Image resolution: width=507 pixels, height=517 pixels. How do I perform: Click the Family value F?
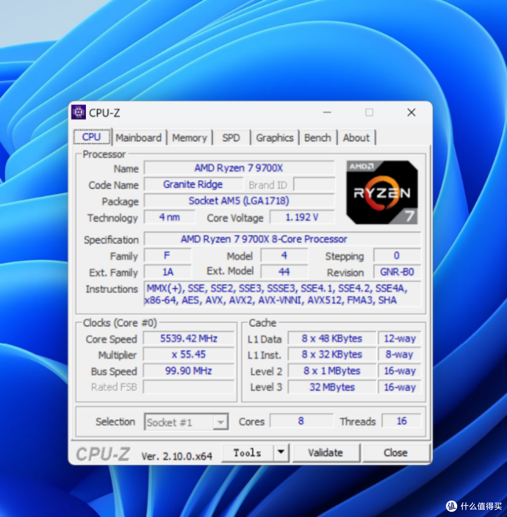168,255
